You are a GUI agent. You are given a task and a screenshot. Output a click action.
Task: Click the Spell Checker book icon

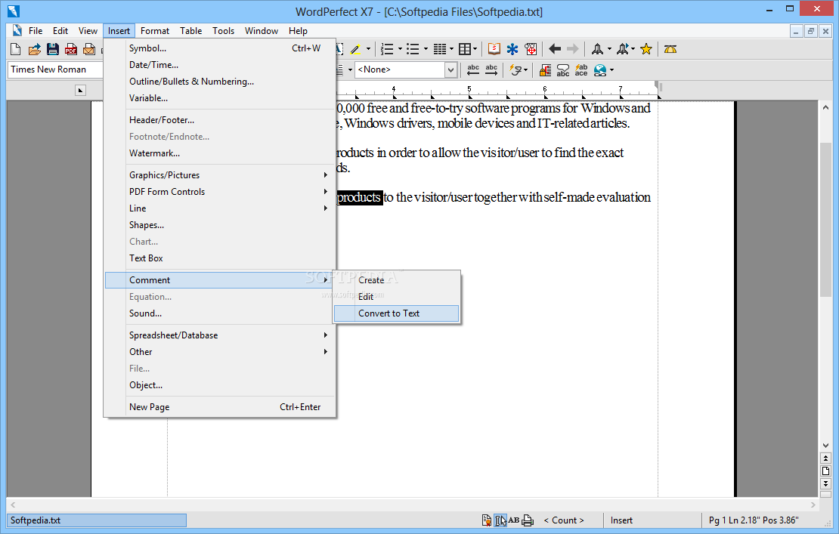494,49
